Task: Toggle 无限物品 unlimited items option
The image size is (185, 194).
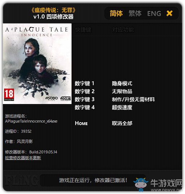Action: pos(122,91)
